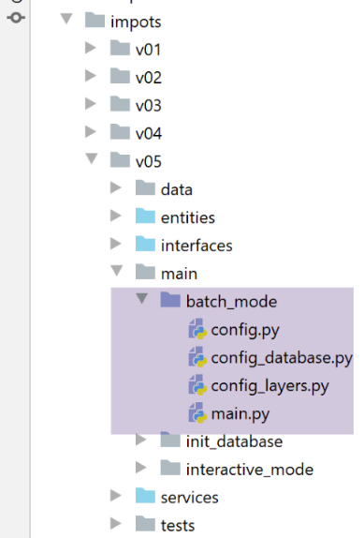Click the blue interfaces source folder icon
The width and height of the screenshot is (364, 538).
[x=146, y=244]
